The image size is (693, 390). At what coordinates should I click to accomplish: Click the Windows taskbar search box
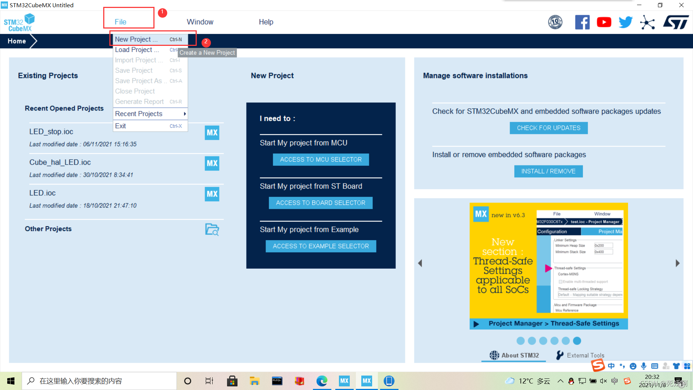99,381
